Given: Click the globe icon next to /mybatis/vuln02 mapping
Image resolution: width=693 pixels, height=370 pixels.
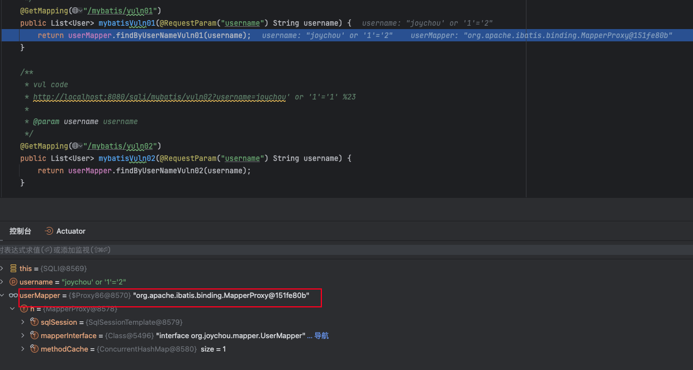Looking at the screenshot, I should pyautogui.click(x=75, y=146).
